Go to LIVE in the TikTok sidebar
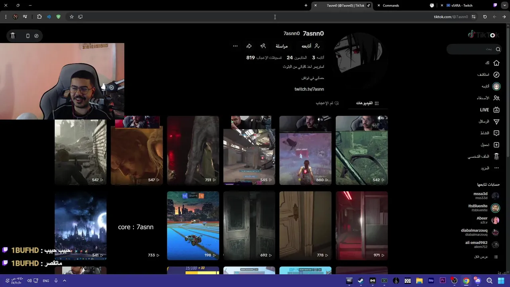 (490, 110)
